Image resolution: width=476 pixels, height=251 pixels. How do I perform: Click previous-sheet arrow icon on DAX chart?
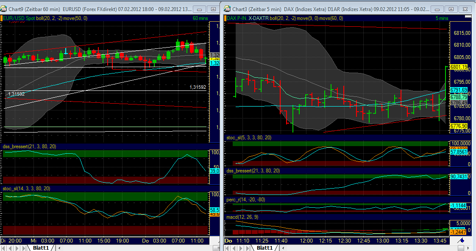point(234,248)
